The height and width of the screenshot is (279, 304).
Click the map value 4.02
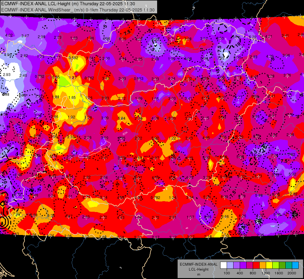click(x=9, y=35)
